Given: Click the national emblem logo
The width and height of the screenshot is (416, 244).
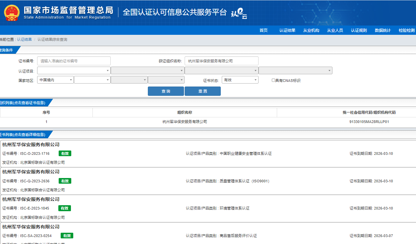Looking at the screenshot, I should [12, 13].
